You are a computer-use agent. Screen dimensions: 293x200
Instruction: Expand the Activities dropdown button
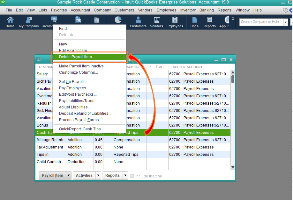[98, 176]
